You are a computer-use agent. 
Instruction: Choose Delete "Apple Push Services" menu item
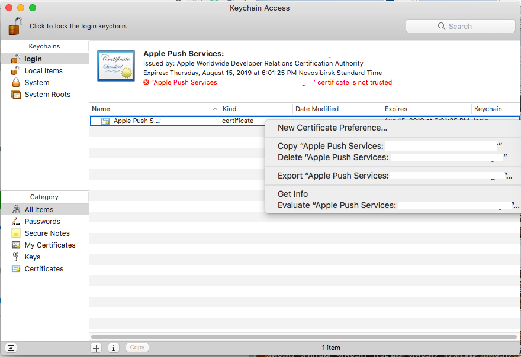point(393,157)
